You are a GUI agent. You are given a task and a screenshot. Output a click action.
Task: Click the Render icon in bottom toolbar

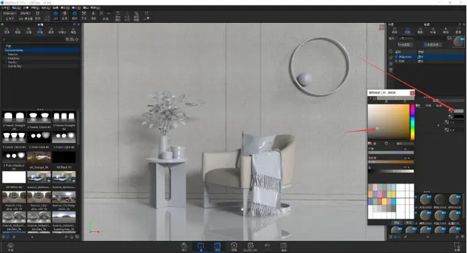coord(283,247)
